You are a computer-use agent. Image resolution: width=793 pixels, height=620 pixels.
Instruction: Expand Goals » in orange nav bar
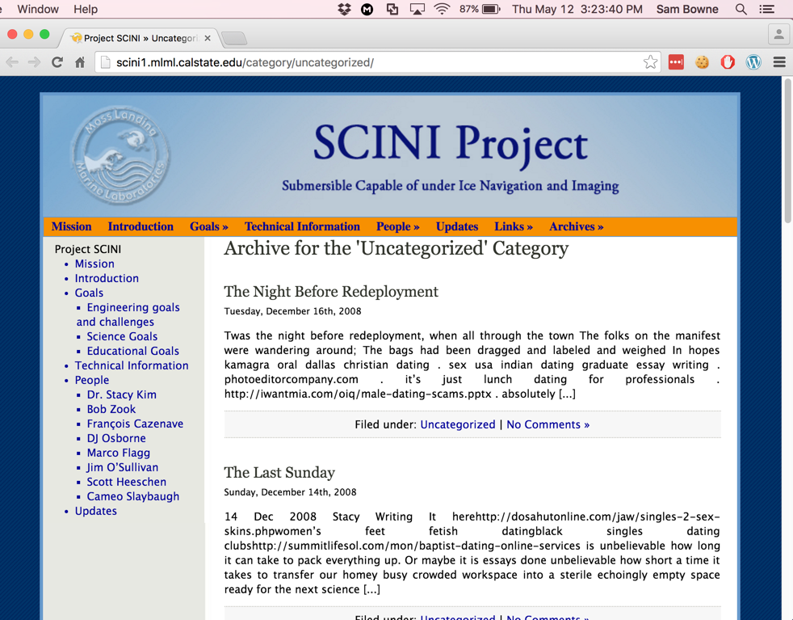pos(209,226)
